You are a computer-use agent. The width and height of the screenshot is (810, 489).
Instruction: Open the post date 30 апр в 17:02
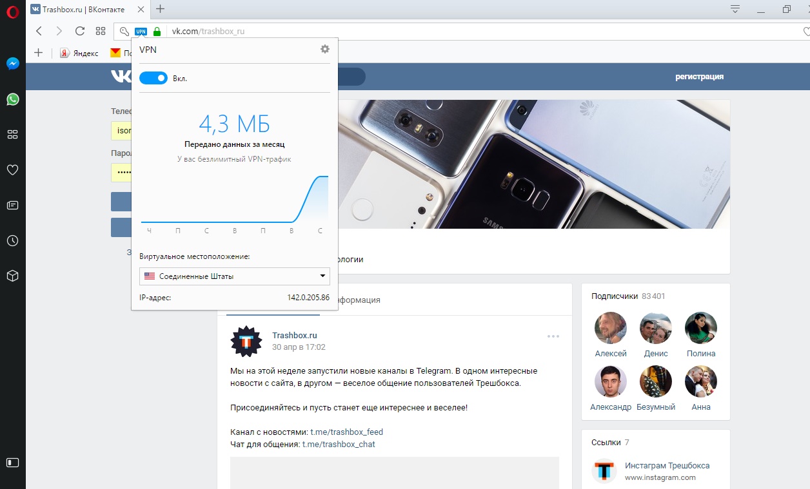tap(299, 347)
